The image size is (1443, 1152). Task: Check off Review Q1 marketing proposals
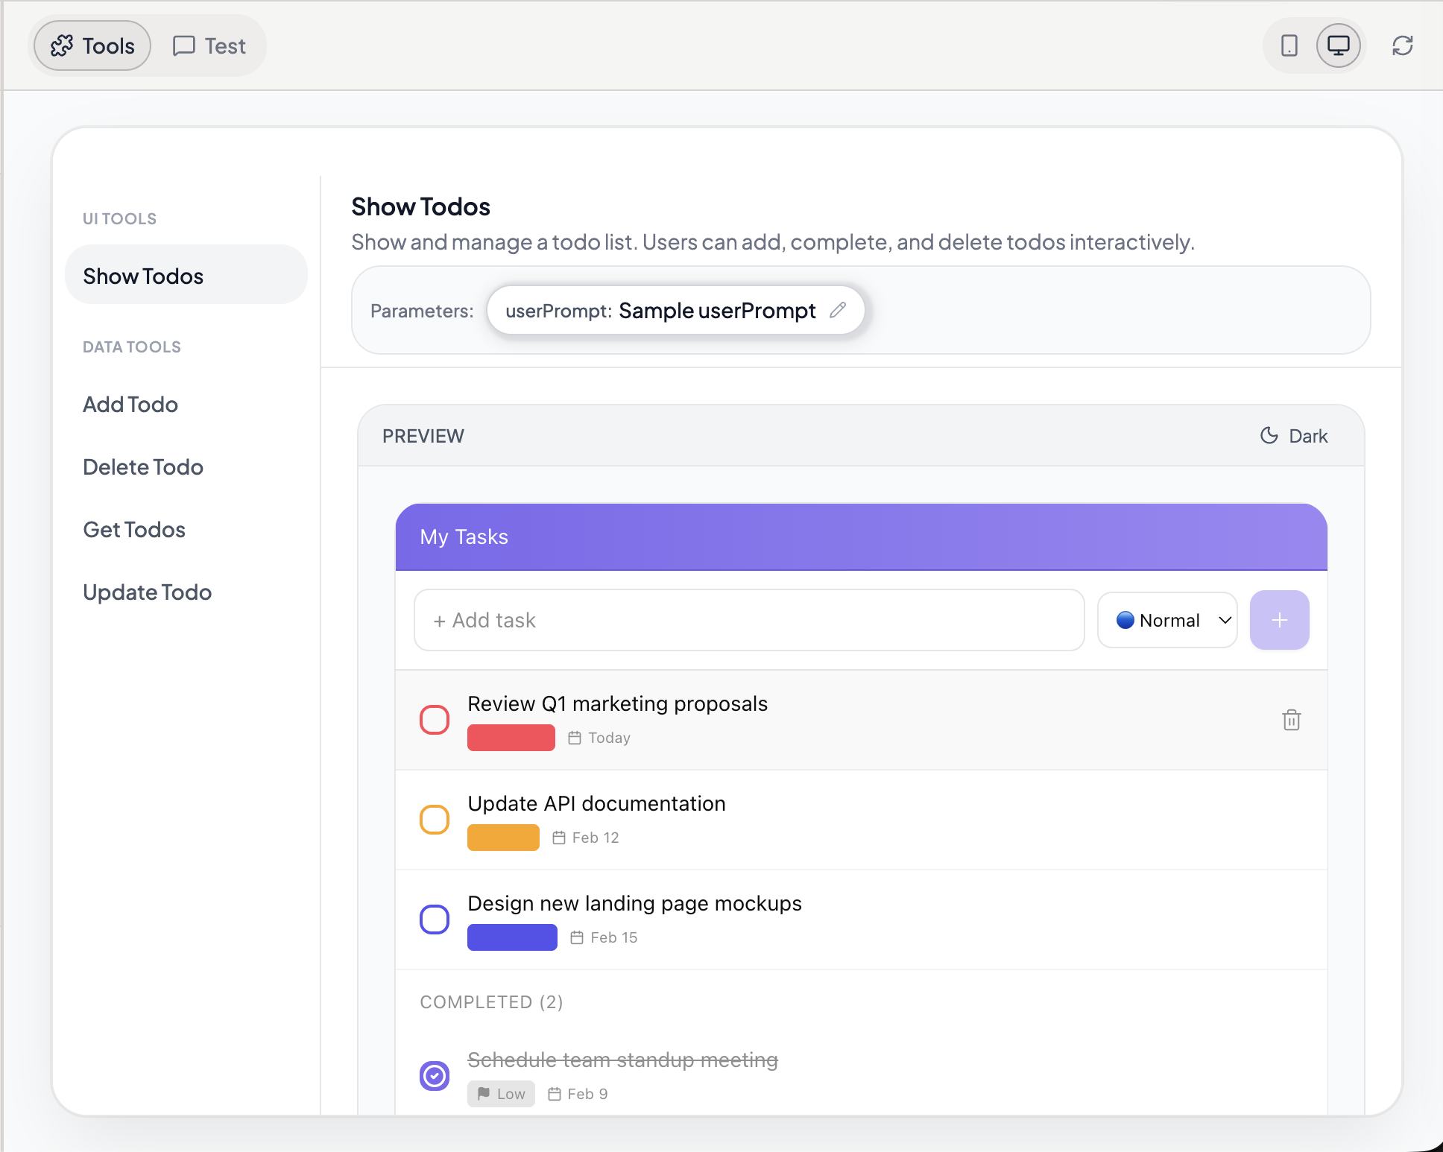click(x=435, y=720)
